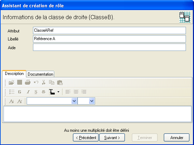Click the paste clipboard icon
194x145 pixels.
(60, 83)
